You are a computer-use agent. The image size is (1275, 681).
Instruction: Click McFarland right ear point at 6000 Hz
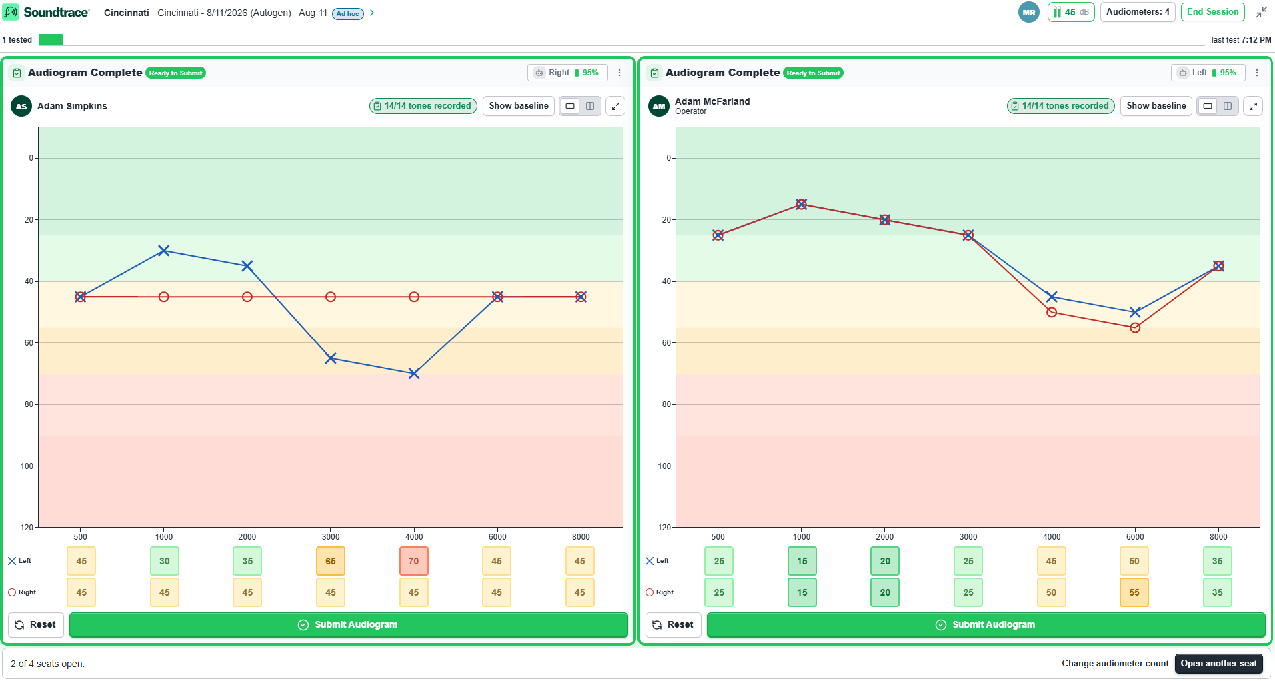(1135, 327)
